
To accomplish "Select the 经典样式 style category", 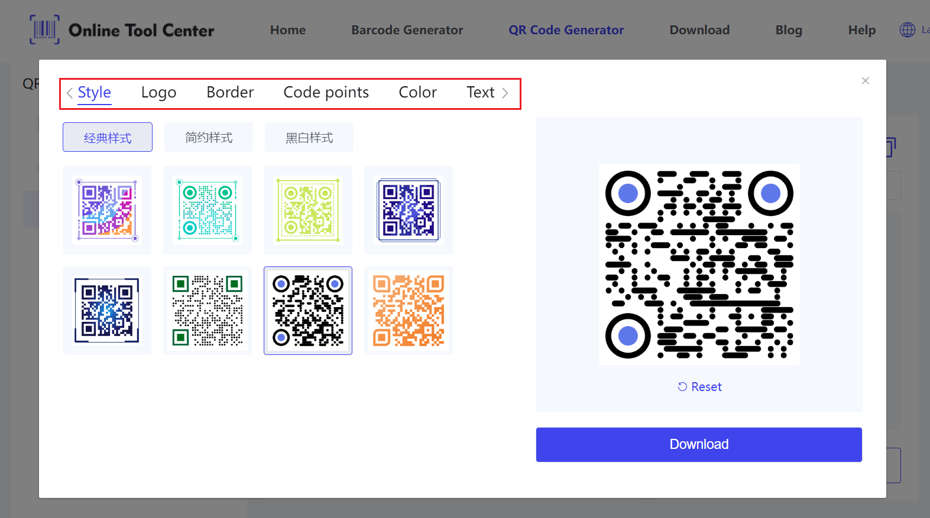I will (x=108, y=137).
